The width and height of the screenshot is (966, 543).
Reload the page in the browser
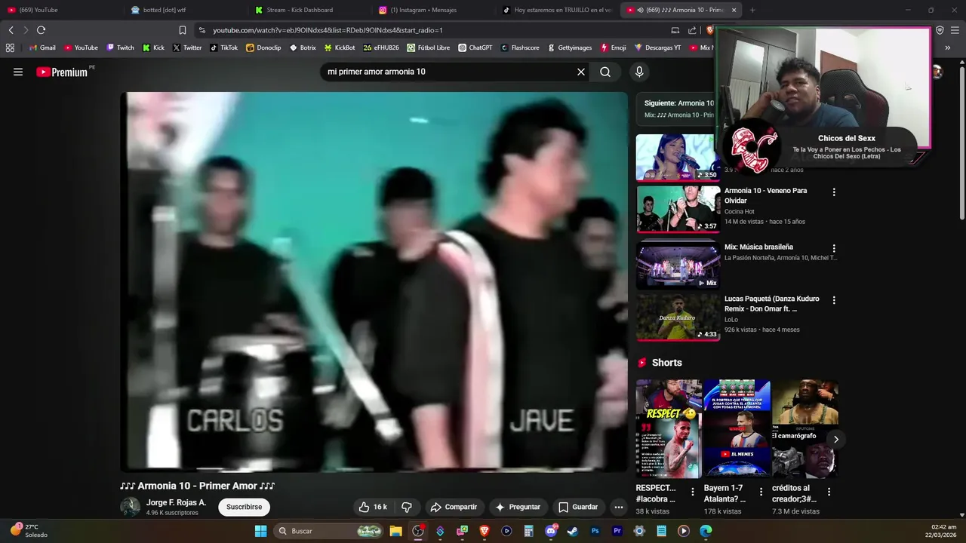click(x=41, y=30)
